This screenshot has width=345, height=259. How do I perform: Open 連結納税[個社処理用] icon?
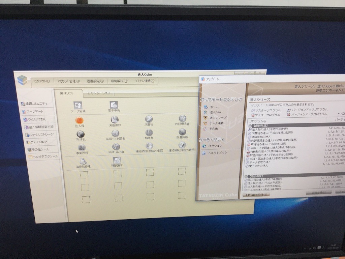coord(182,147)
